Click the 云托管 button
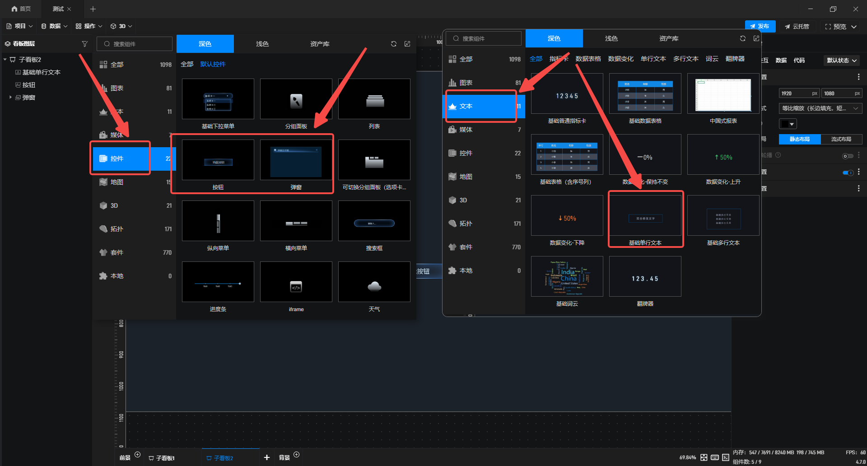The height and width of the screenshot is (466, 867). (x=797, y=26)
